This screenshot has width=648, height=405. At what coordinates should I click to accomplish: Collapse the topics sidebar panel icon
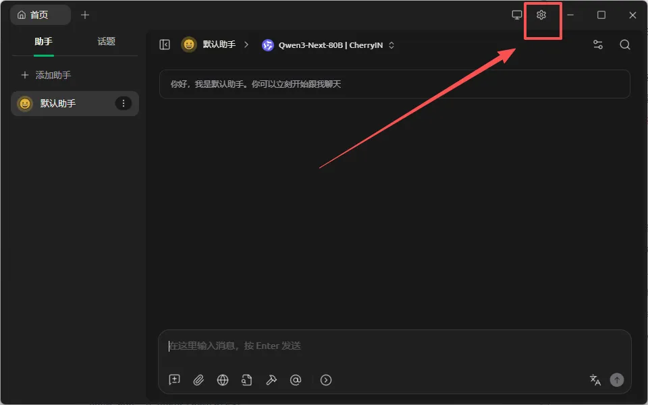click(x=164, y=45)
